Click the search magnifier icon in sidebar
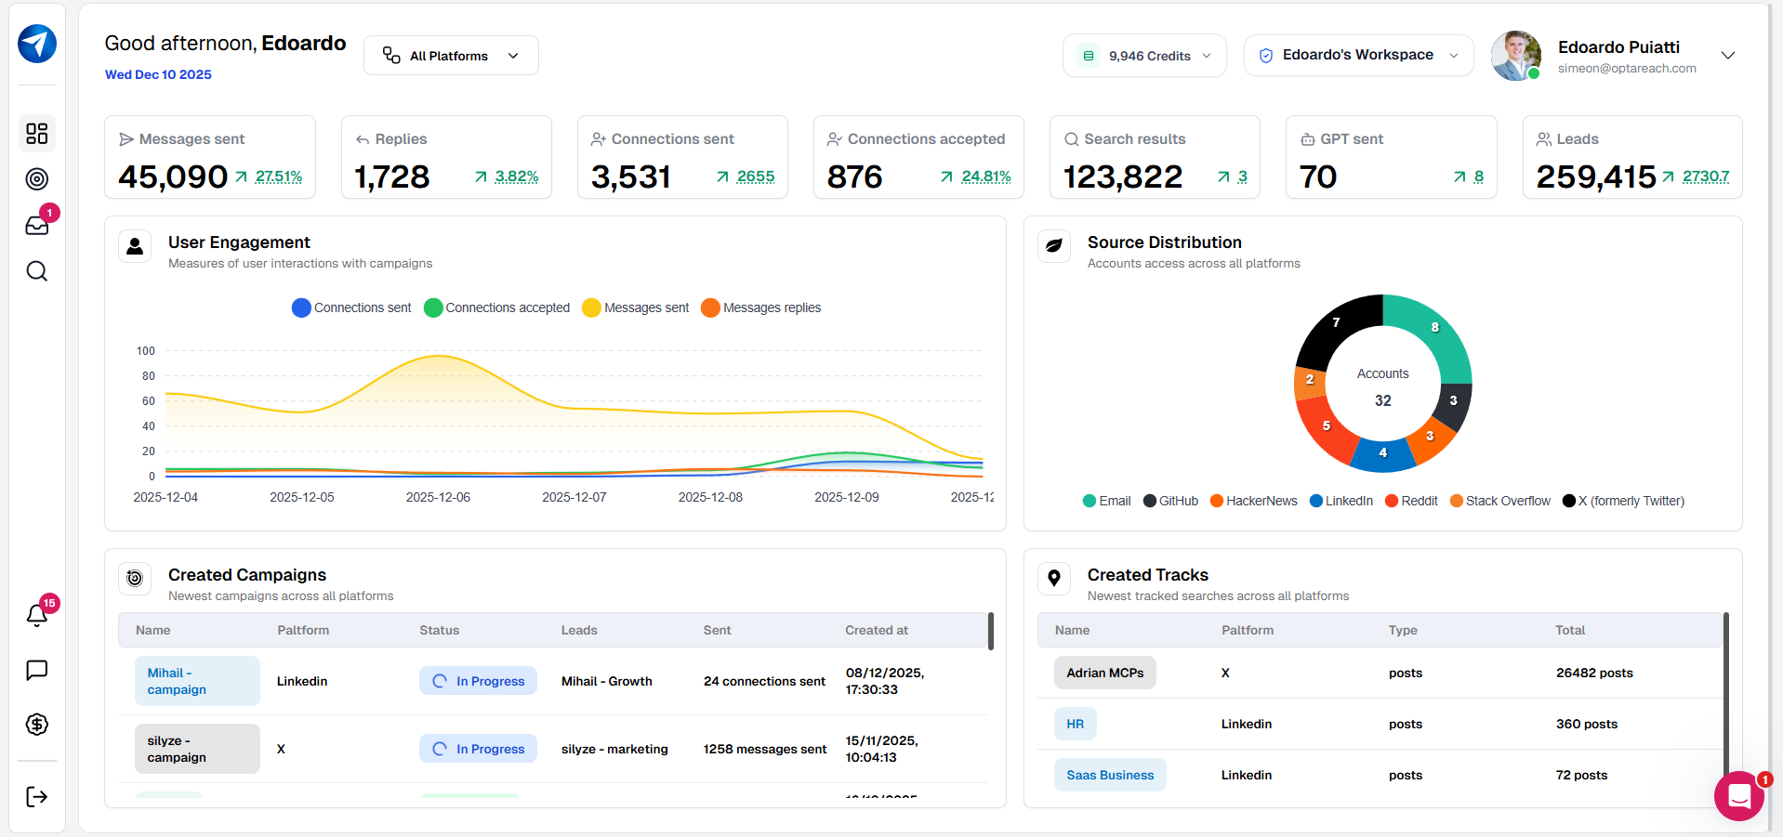Viewport: 1783px width, 837px height. pyautogui.click(x=37, y=271)
